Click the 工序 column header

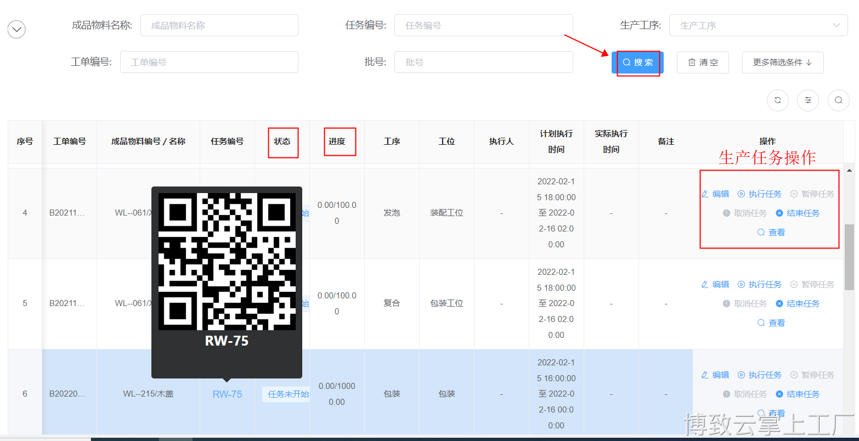coord(392,142)
